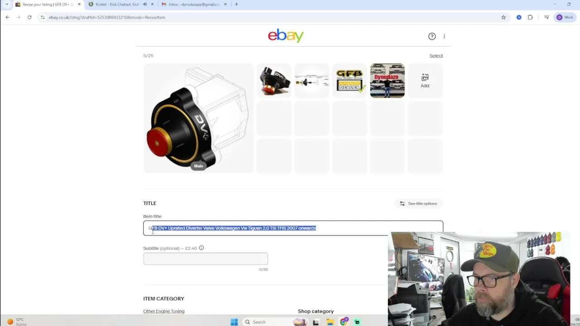Close the Kicklet tab
The image size is (580, 326).
[x=152, y=4]
